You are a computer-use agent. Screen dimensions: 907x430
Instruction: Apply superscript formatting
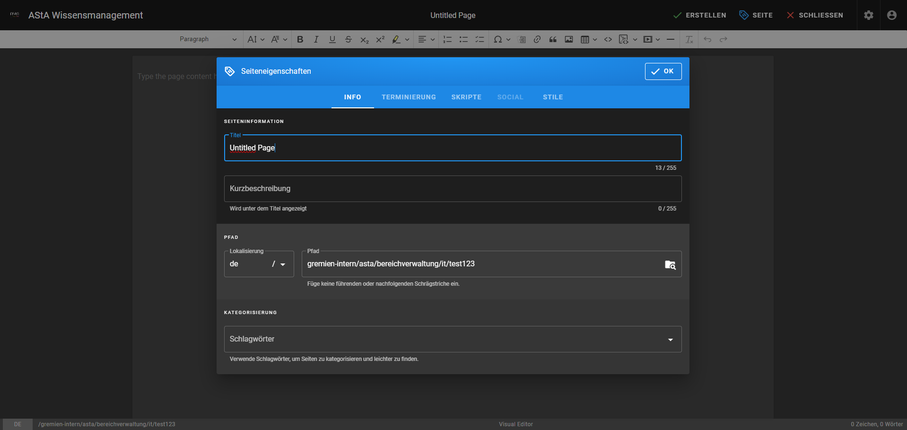click(x=380, y=39)
